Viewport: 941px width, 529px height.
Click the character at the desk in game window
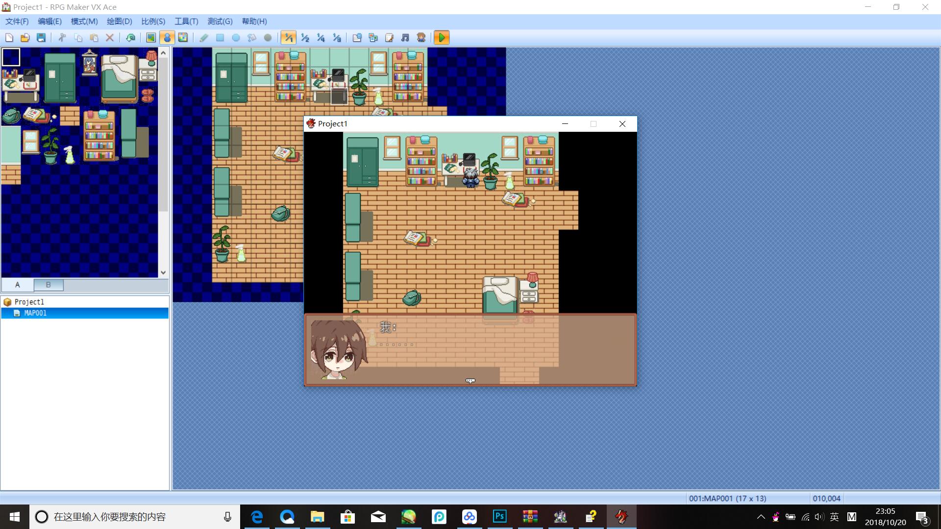coord(470,178)
